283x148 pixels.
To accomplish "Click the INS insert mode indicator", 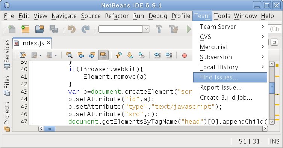I will tap(275, 141).
